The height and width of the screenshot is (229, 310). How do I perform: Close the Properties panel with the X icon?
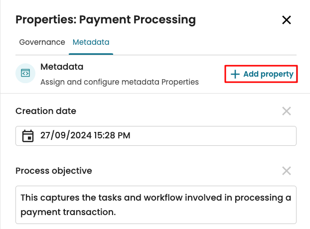287,20
